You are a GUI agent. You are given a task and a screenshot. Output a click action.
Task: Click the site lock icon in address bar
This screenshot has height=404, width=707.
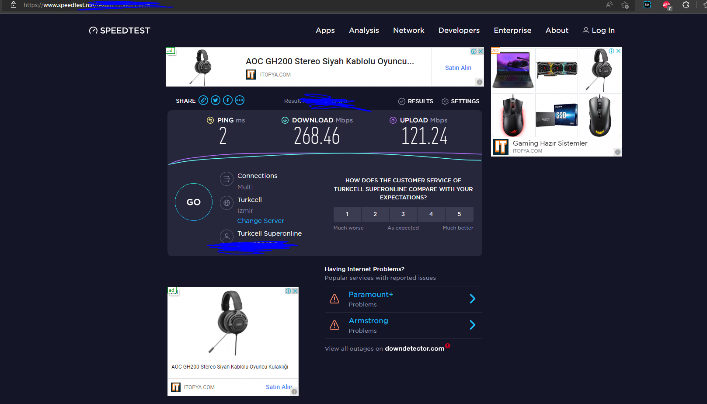click(14, 5)
